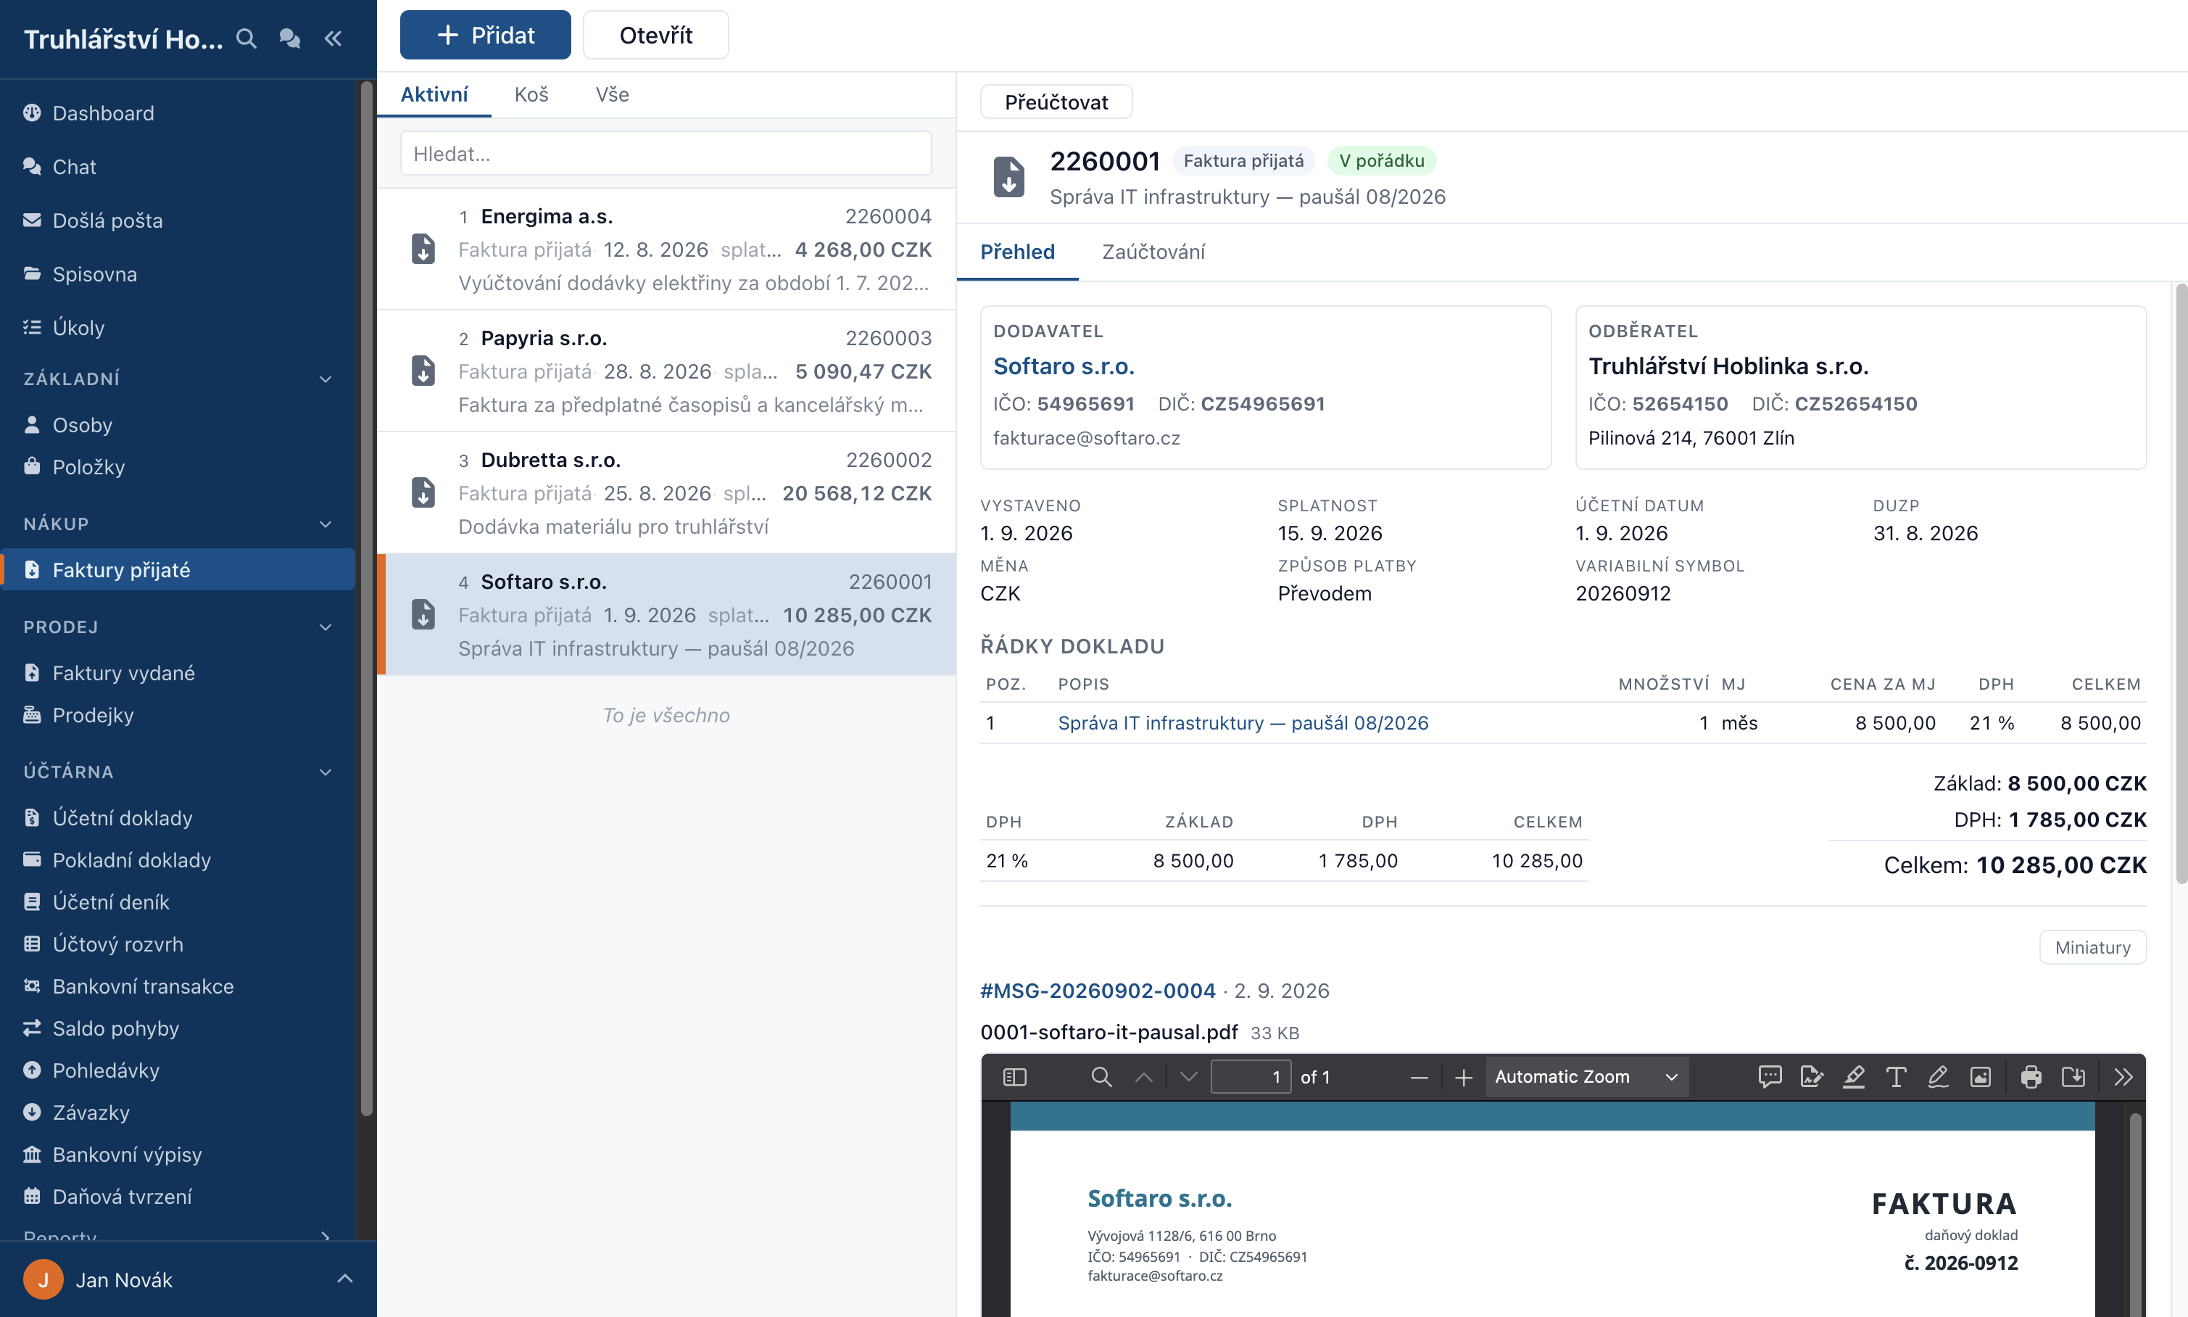
Task: Select the PDF highlight tool icon
Action: [x=1853, y=1076]
